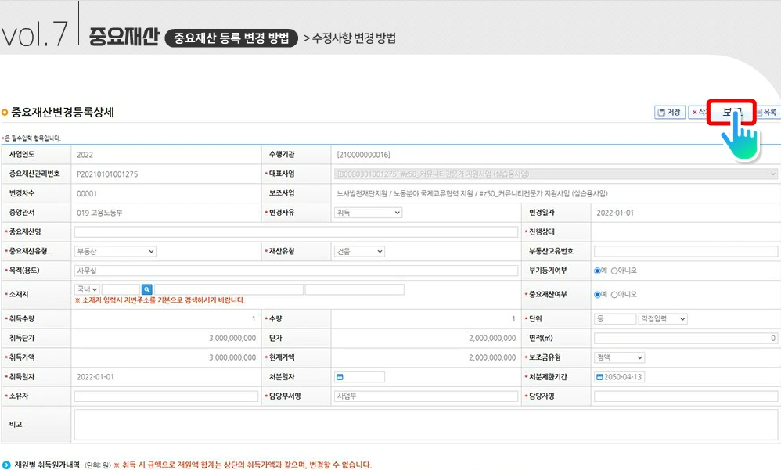The image size is (781, 470).
Task: Click the 취득가액 value 3,000,000,000
Action: (232, 357)
